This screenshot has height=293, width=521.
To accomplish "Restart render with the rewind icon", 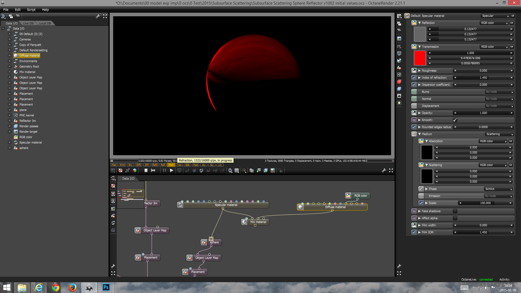I will 153,170.
